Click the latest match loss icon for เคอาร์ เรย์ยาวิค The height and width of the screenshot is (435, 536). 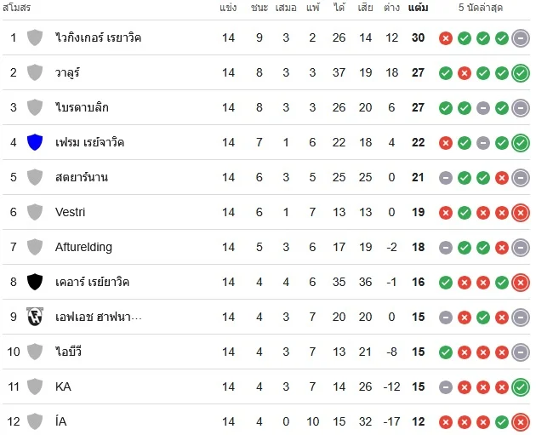(x=521, y=282)
